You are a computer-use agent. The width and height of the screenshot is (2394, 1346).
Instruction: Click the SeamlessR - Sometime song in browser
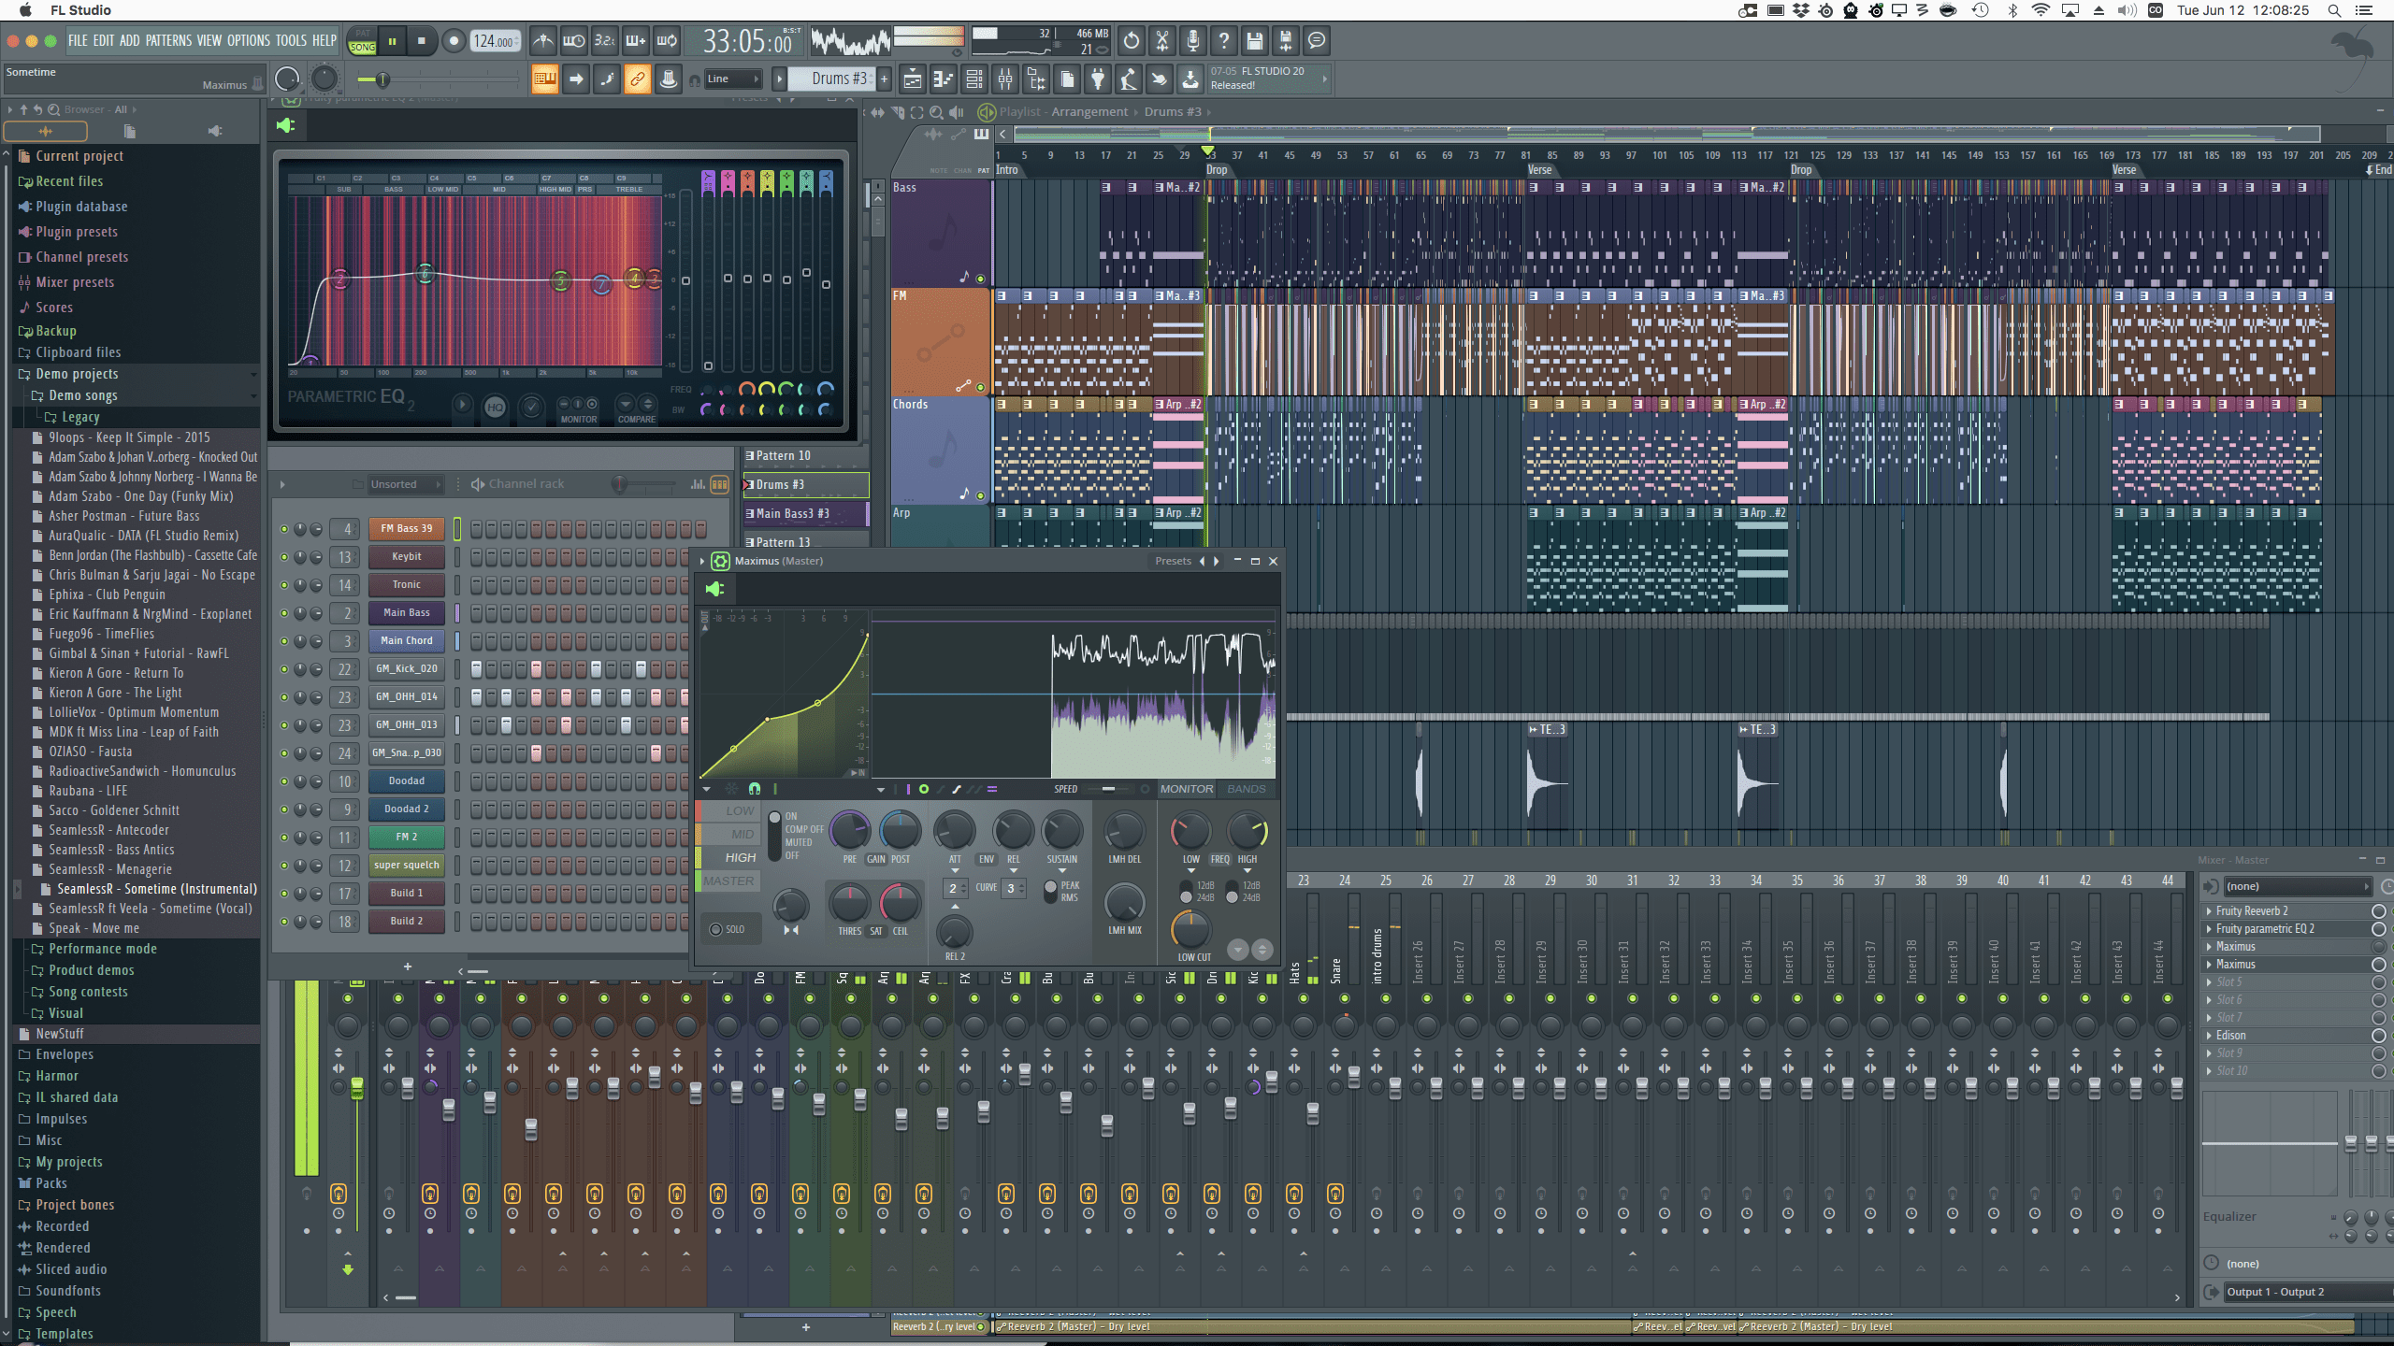(156, 889)
